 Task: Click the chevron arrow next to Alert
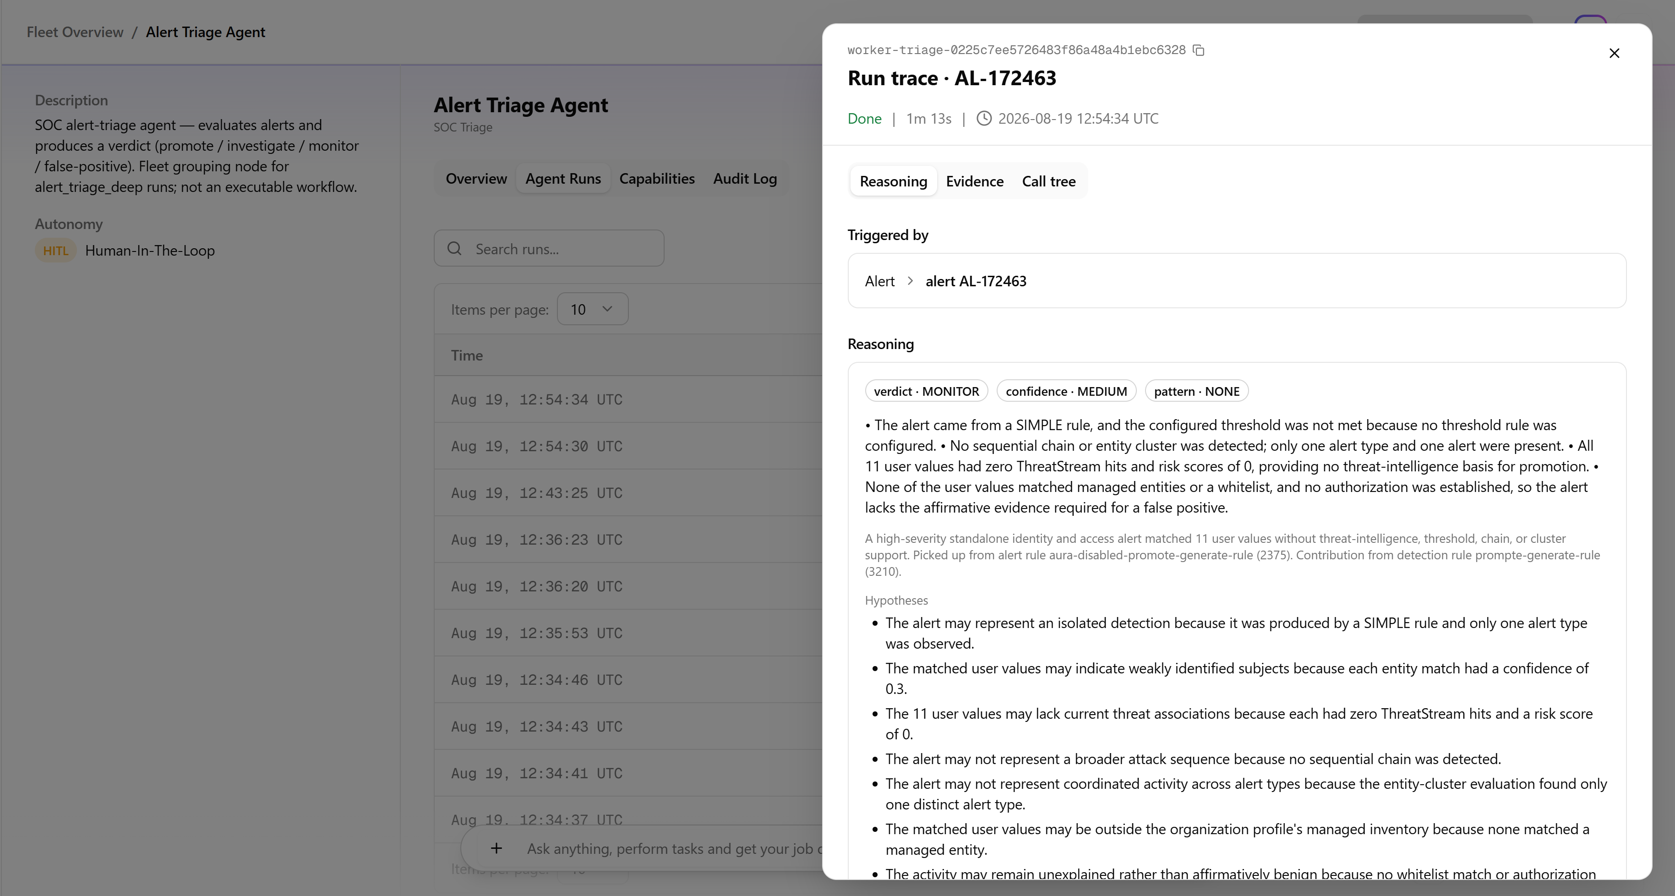click(911, 281)
